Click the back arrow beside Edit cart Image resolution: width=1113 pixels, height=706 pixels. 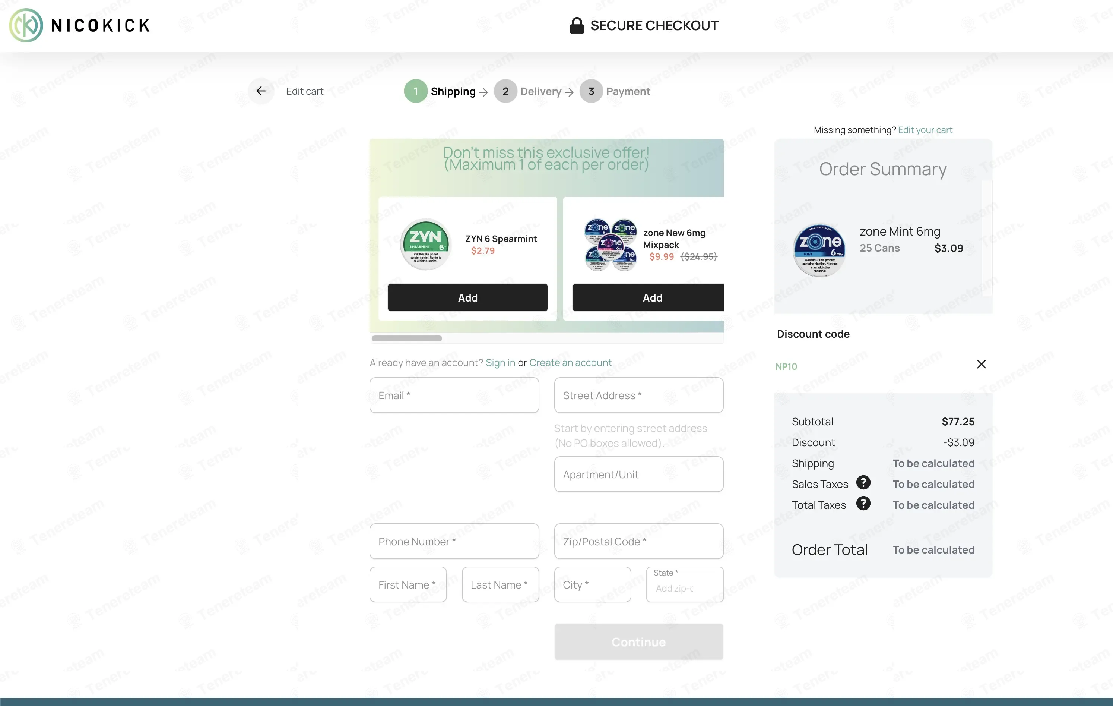pos(261,91)
